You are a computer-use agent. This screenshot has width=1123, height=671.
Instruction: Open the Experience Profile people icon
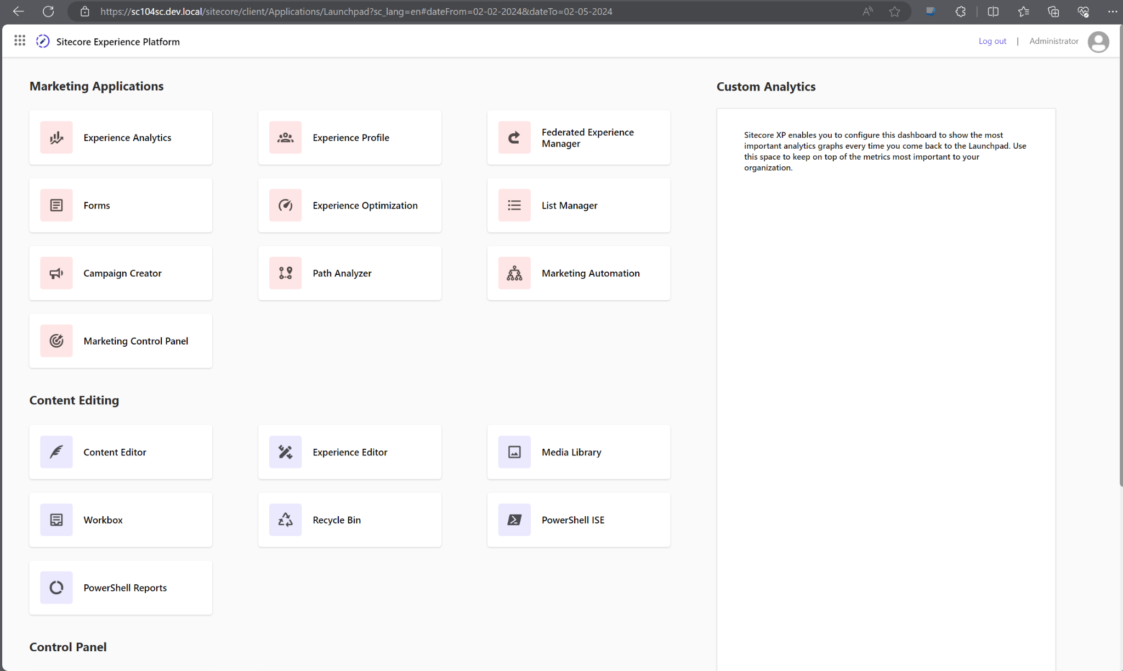[285, 137]
